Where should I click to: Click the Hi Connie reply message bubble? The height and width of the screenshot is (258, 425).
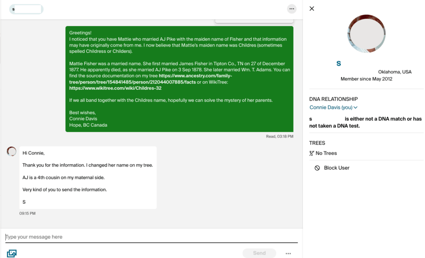point(88,177)
